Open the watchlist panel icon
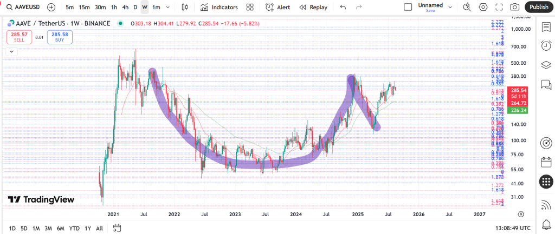This screenshot has height=234, width=555. point(546,27)
